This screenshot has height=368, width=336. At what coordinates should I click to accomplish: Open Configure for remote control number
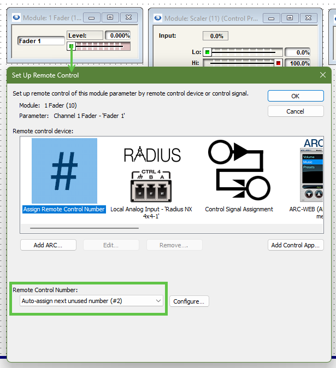(189, 301)
